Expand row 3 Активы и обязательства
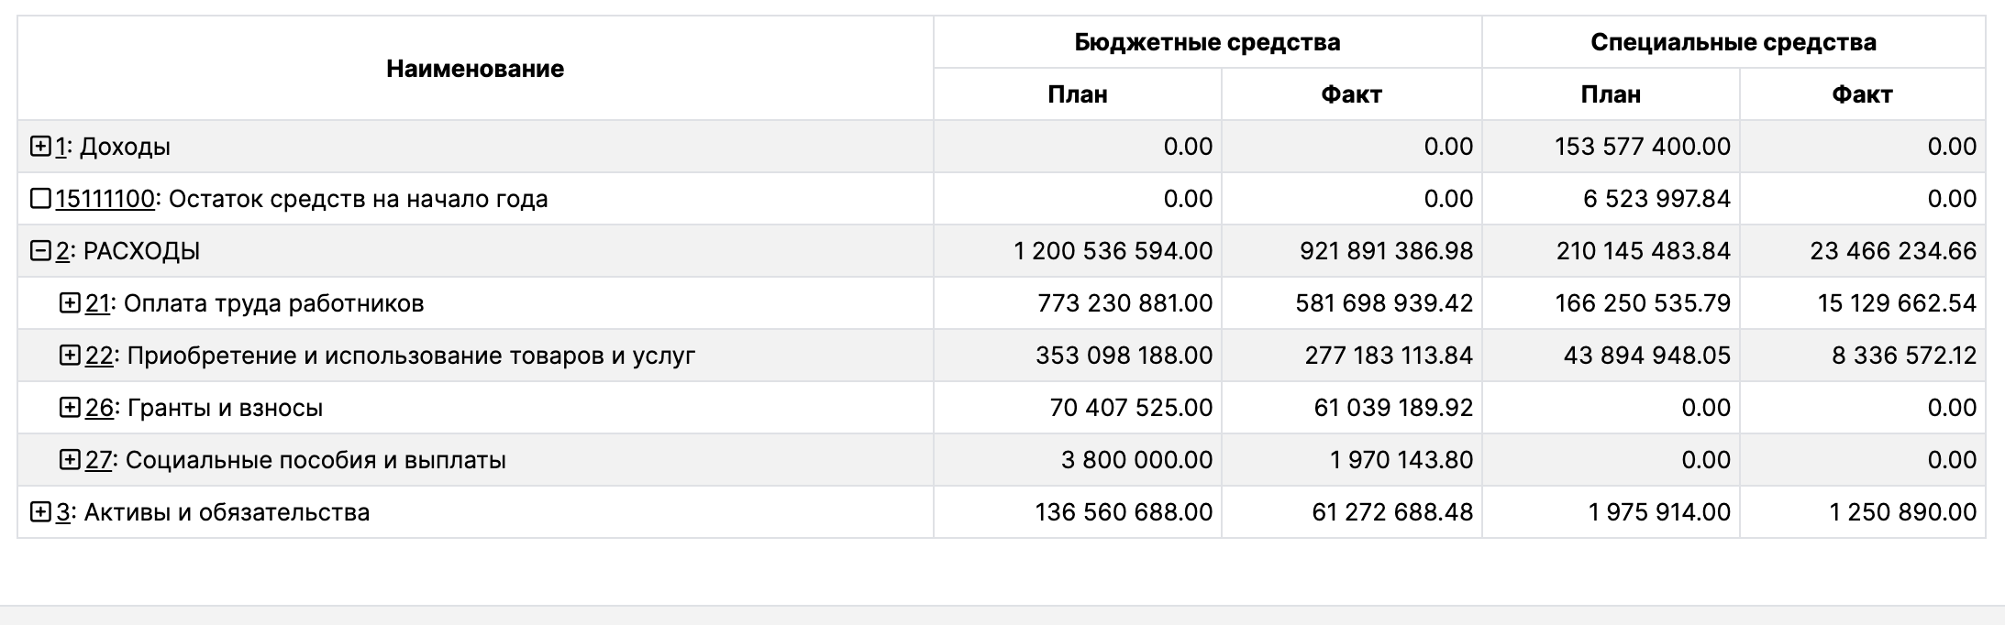The image size is (2005, 625). 40,512
